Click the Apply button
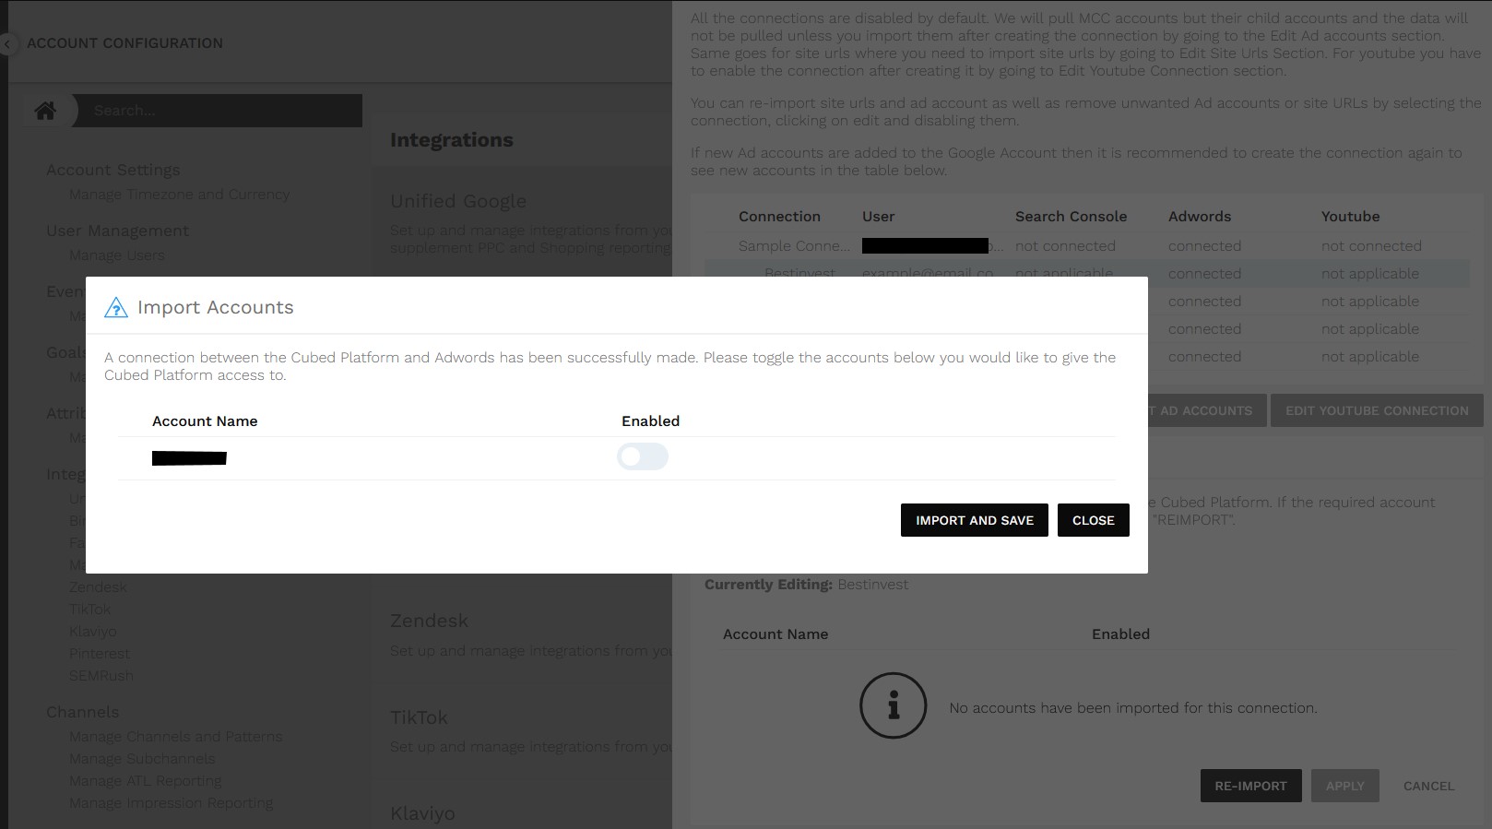The width and height of the screenshot is (1492, 829). (x=1345, y=786)
